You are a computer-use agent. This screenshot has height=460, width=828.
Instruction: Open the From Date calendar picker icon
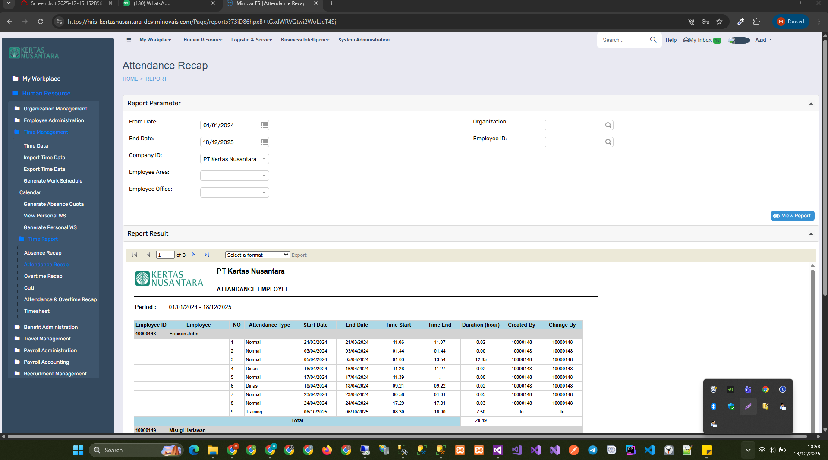coord(264,125)
